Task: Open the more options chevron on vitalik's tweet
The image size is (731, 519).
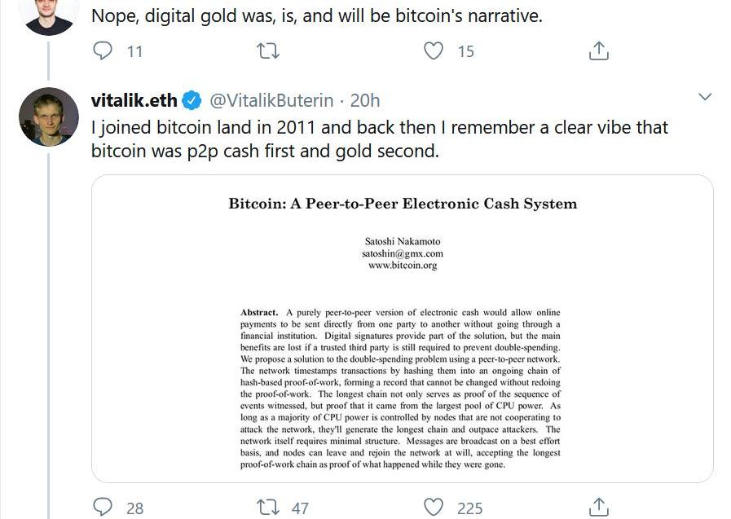Action: click(706, 98)
